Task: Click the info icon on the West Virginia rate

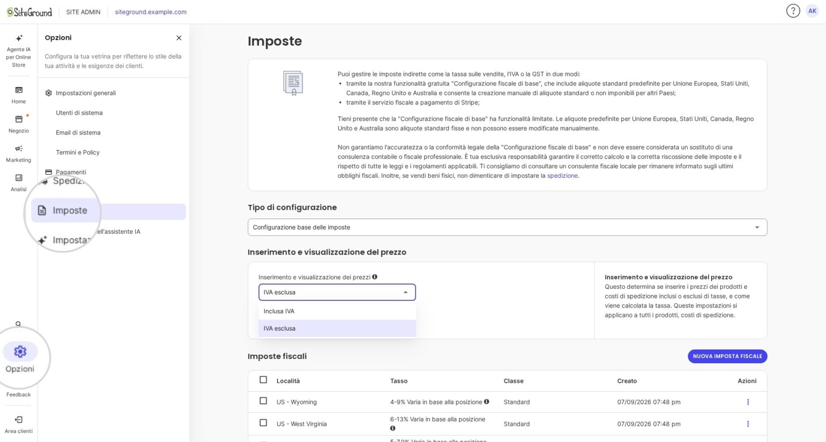Action: click(x=392, y=428)
